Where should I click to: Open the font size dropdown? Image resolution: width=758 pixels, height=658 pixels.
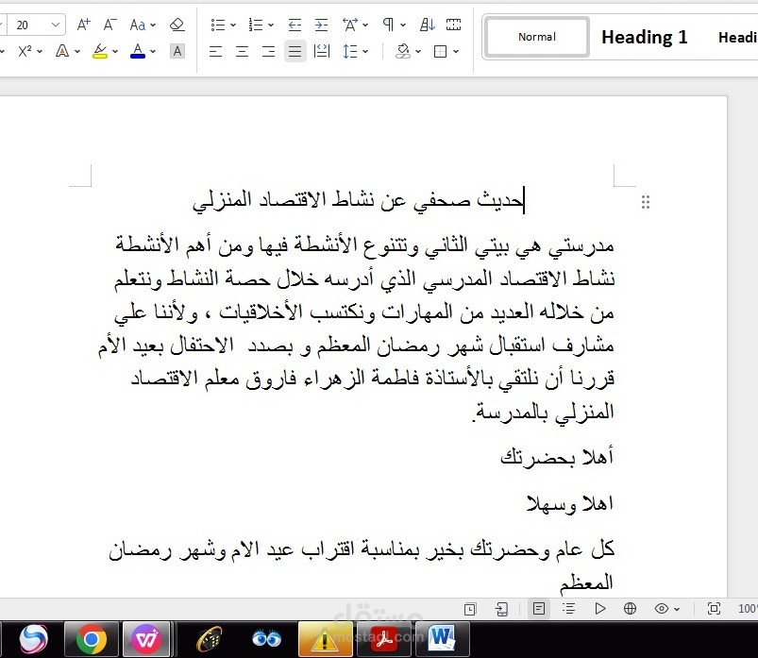[x=55, y=25]
